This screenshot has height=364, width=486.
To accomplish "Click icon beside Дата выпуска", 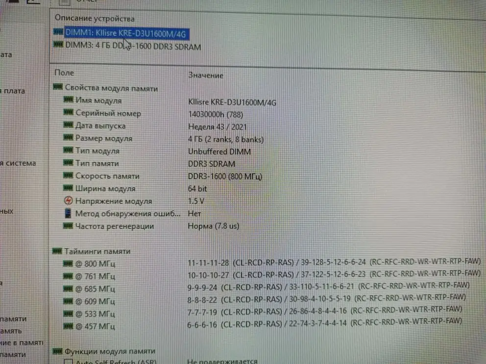I will [68, 125].
